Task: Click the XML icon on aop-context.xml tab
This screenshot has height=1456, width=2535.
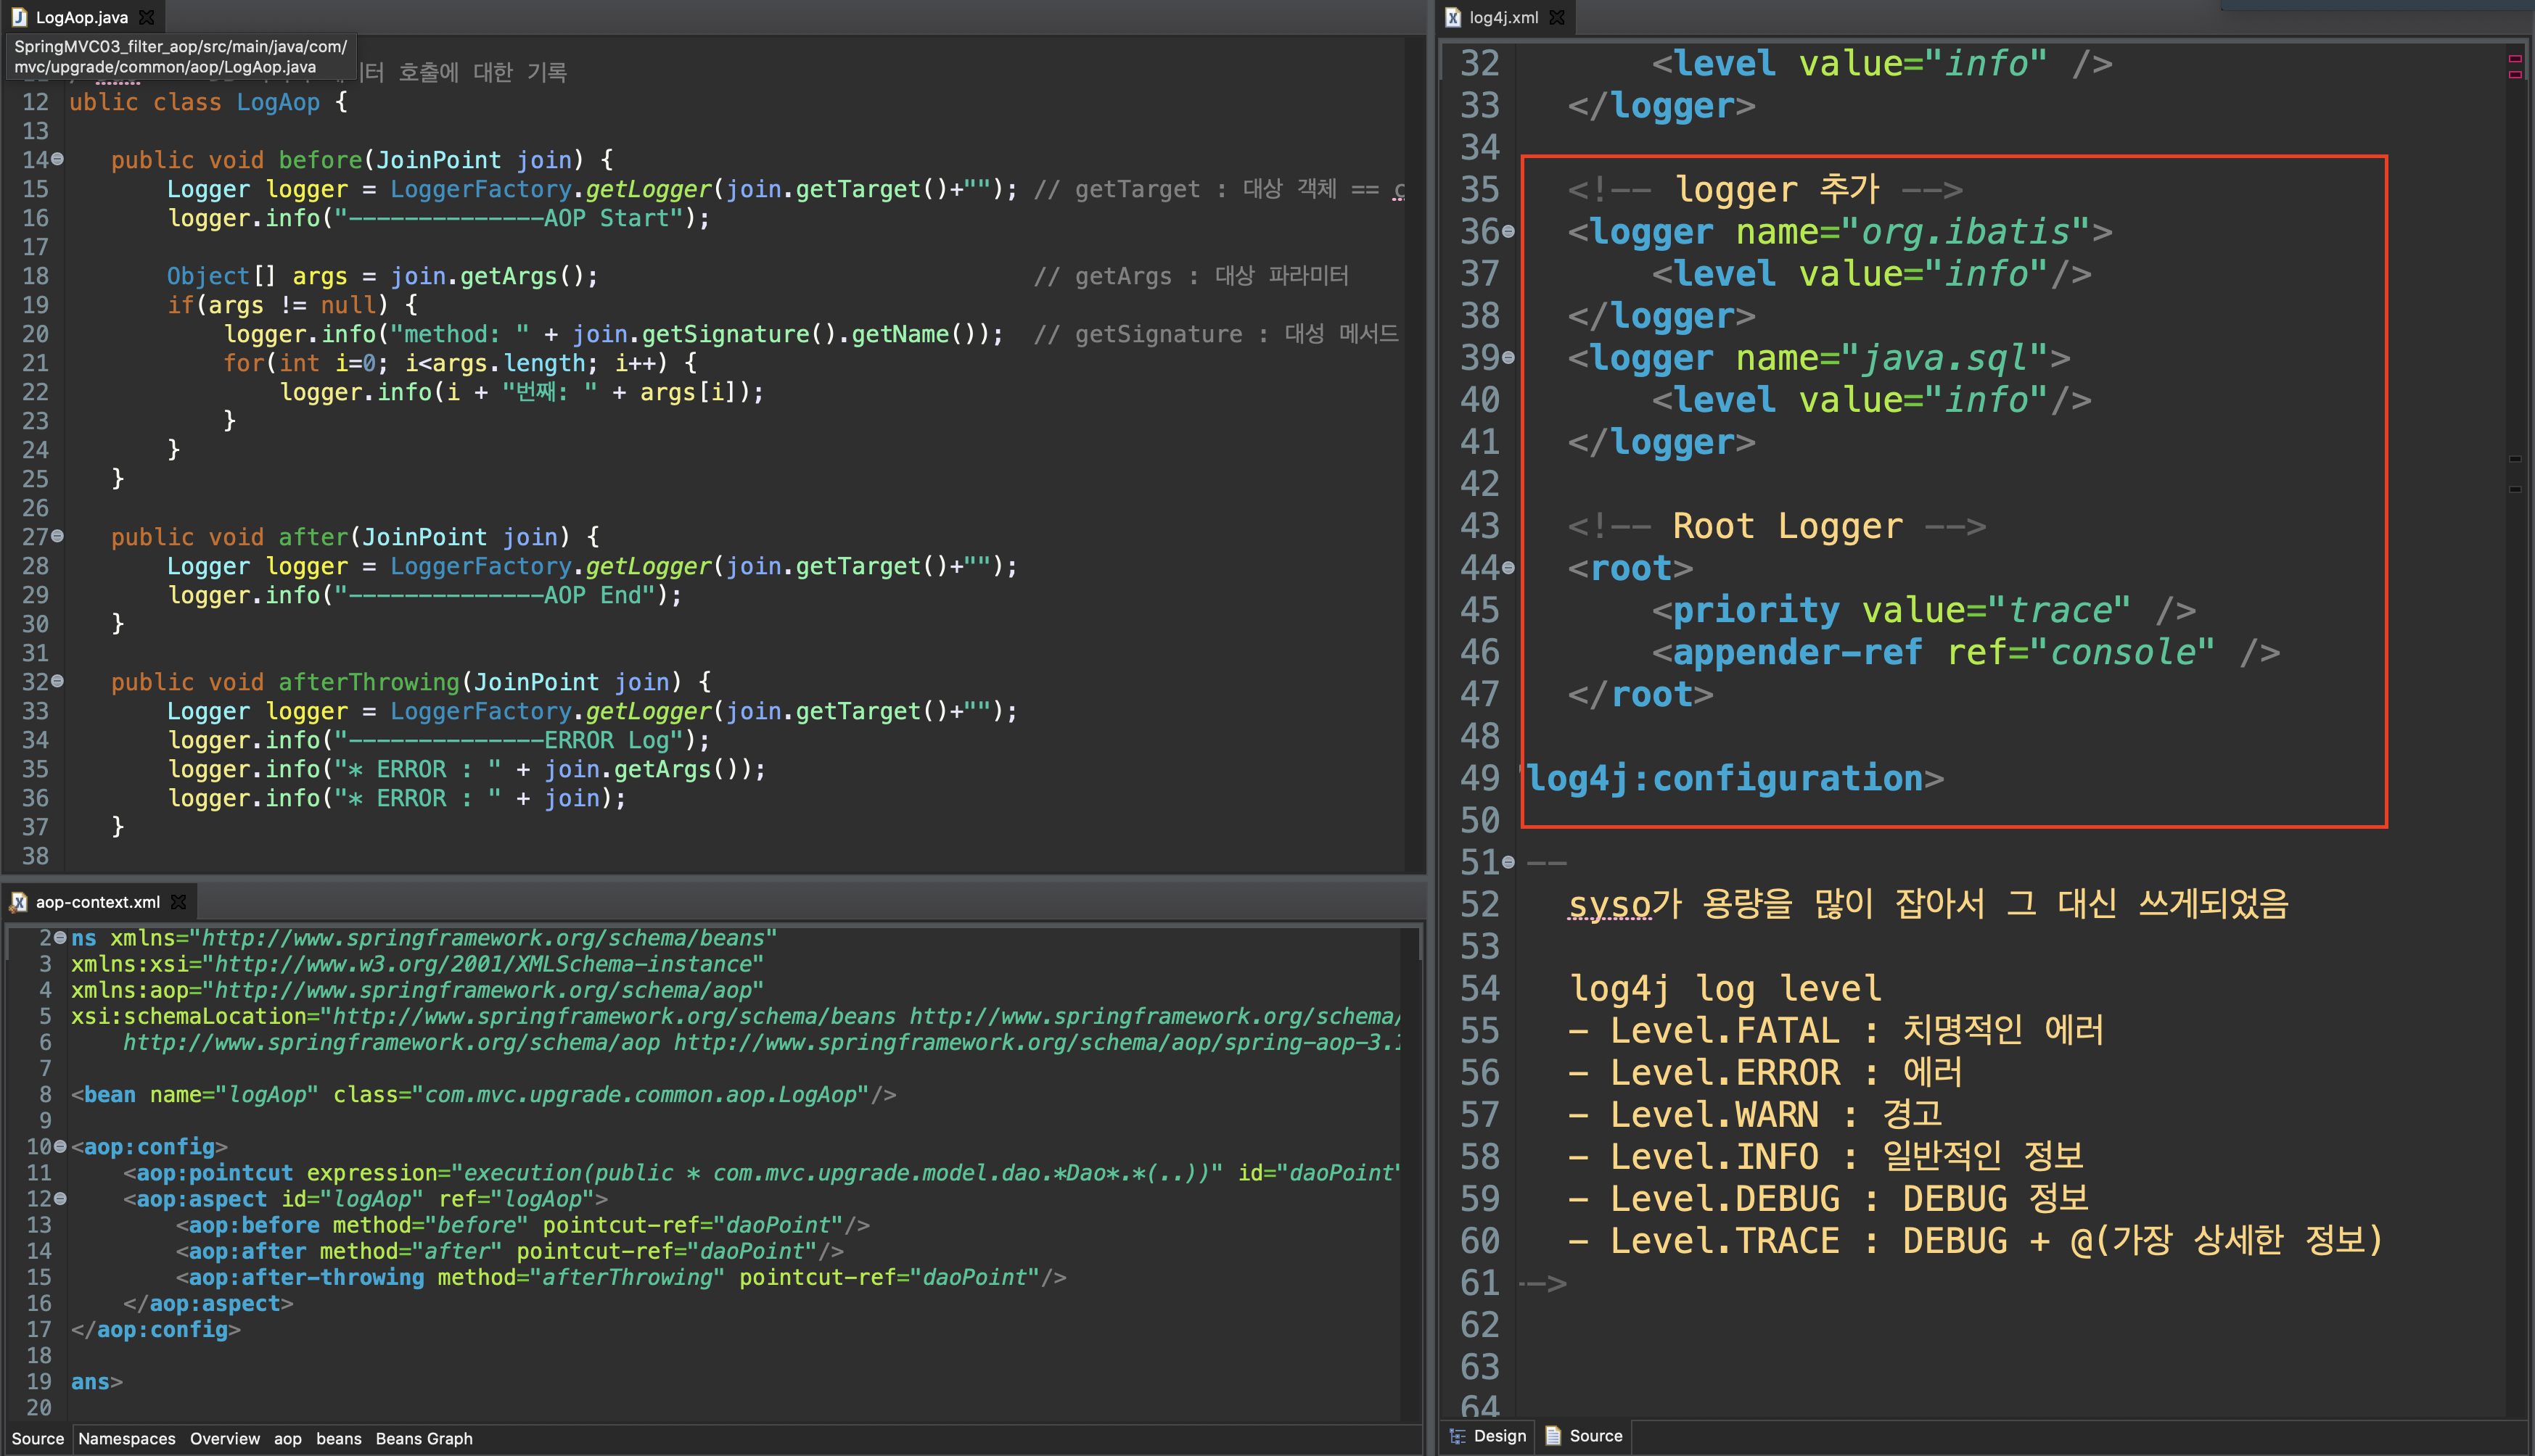Action: tap(19, 902)
